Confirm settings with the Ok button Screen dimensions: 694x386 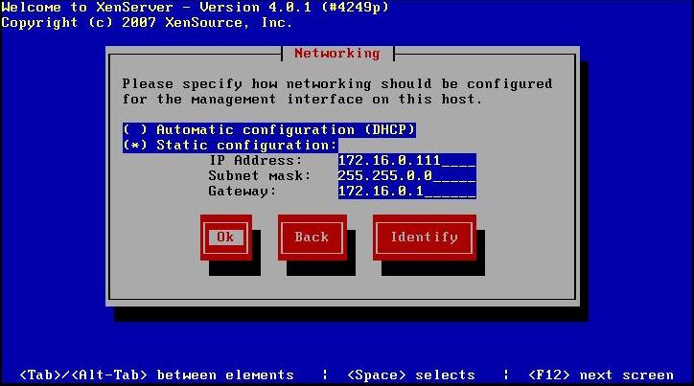pos(225,238)
